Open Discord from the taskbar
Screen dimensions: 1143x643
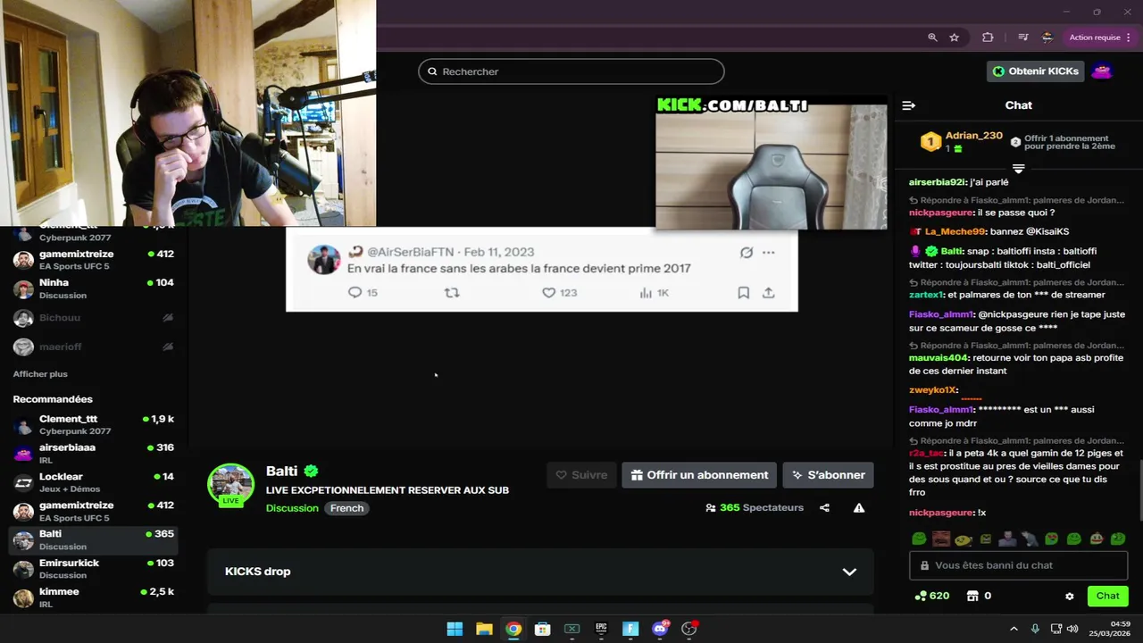[x=660, y=629]
